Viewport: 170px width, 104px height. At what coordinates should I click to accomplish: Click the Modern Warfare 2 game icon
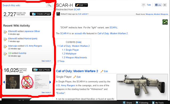coord(165,22)
